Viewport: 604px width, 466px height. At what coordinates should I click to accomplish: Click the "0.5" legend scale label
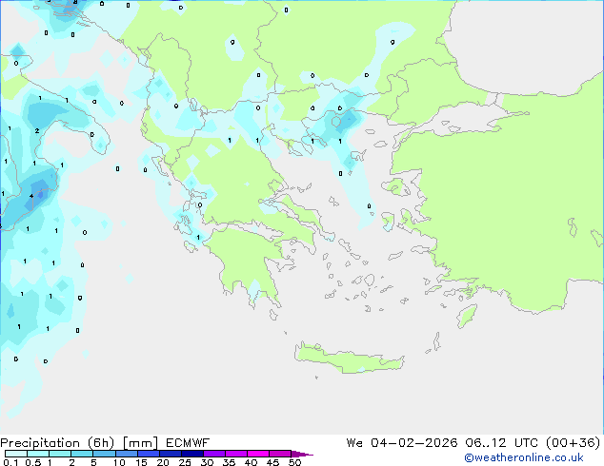click(x=33, y=462)
